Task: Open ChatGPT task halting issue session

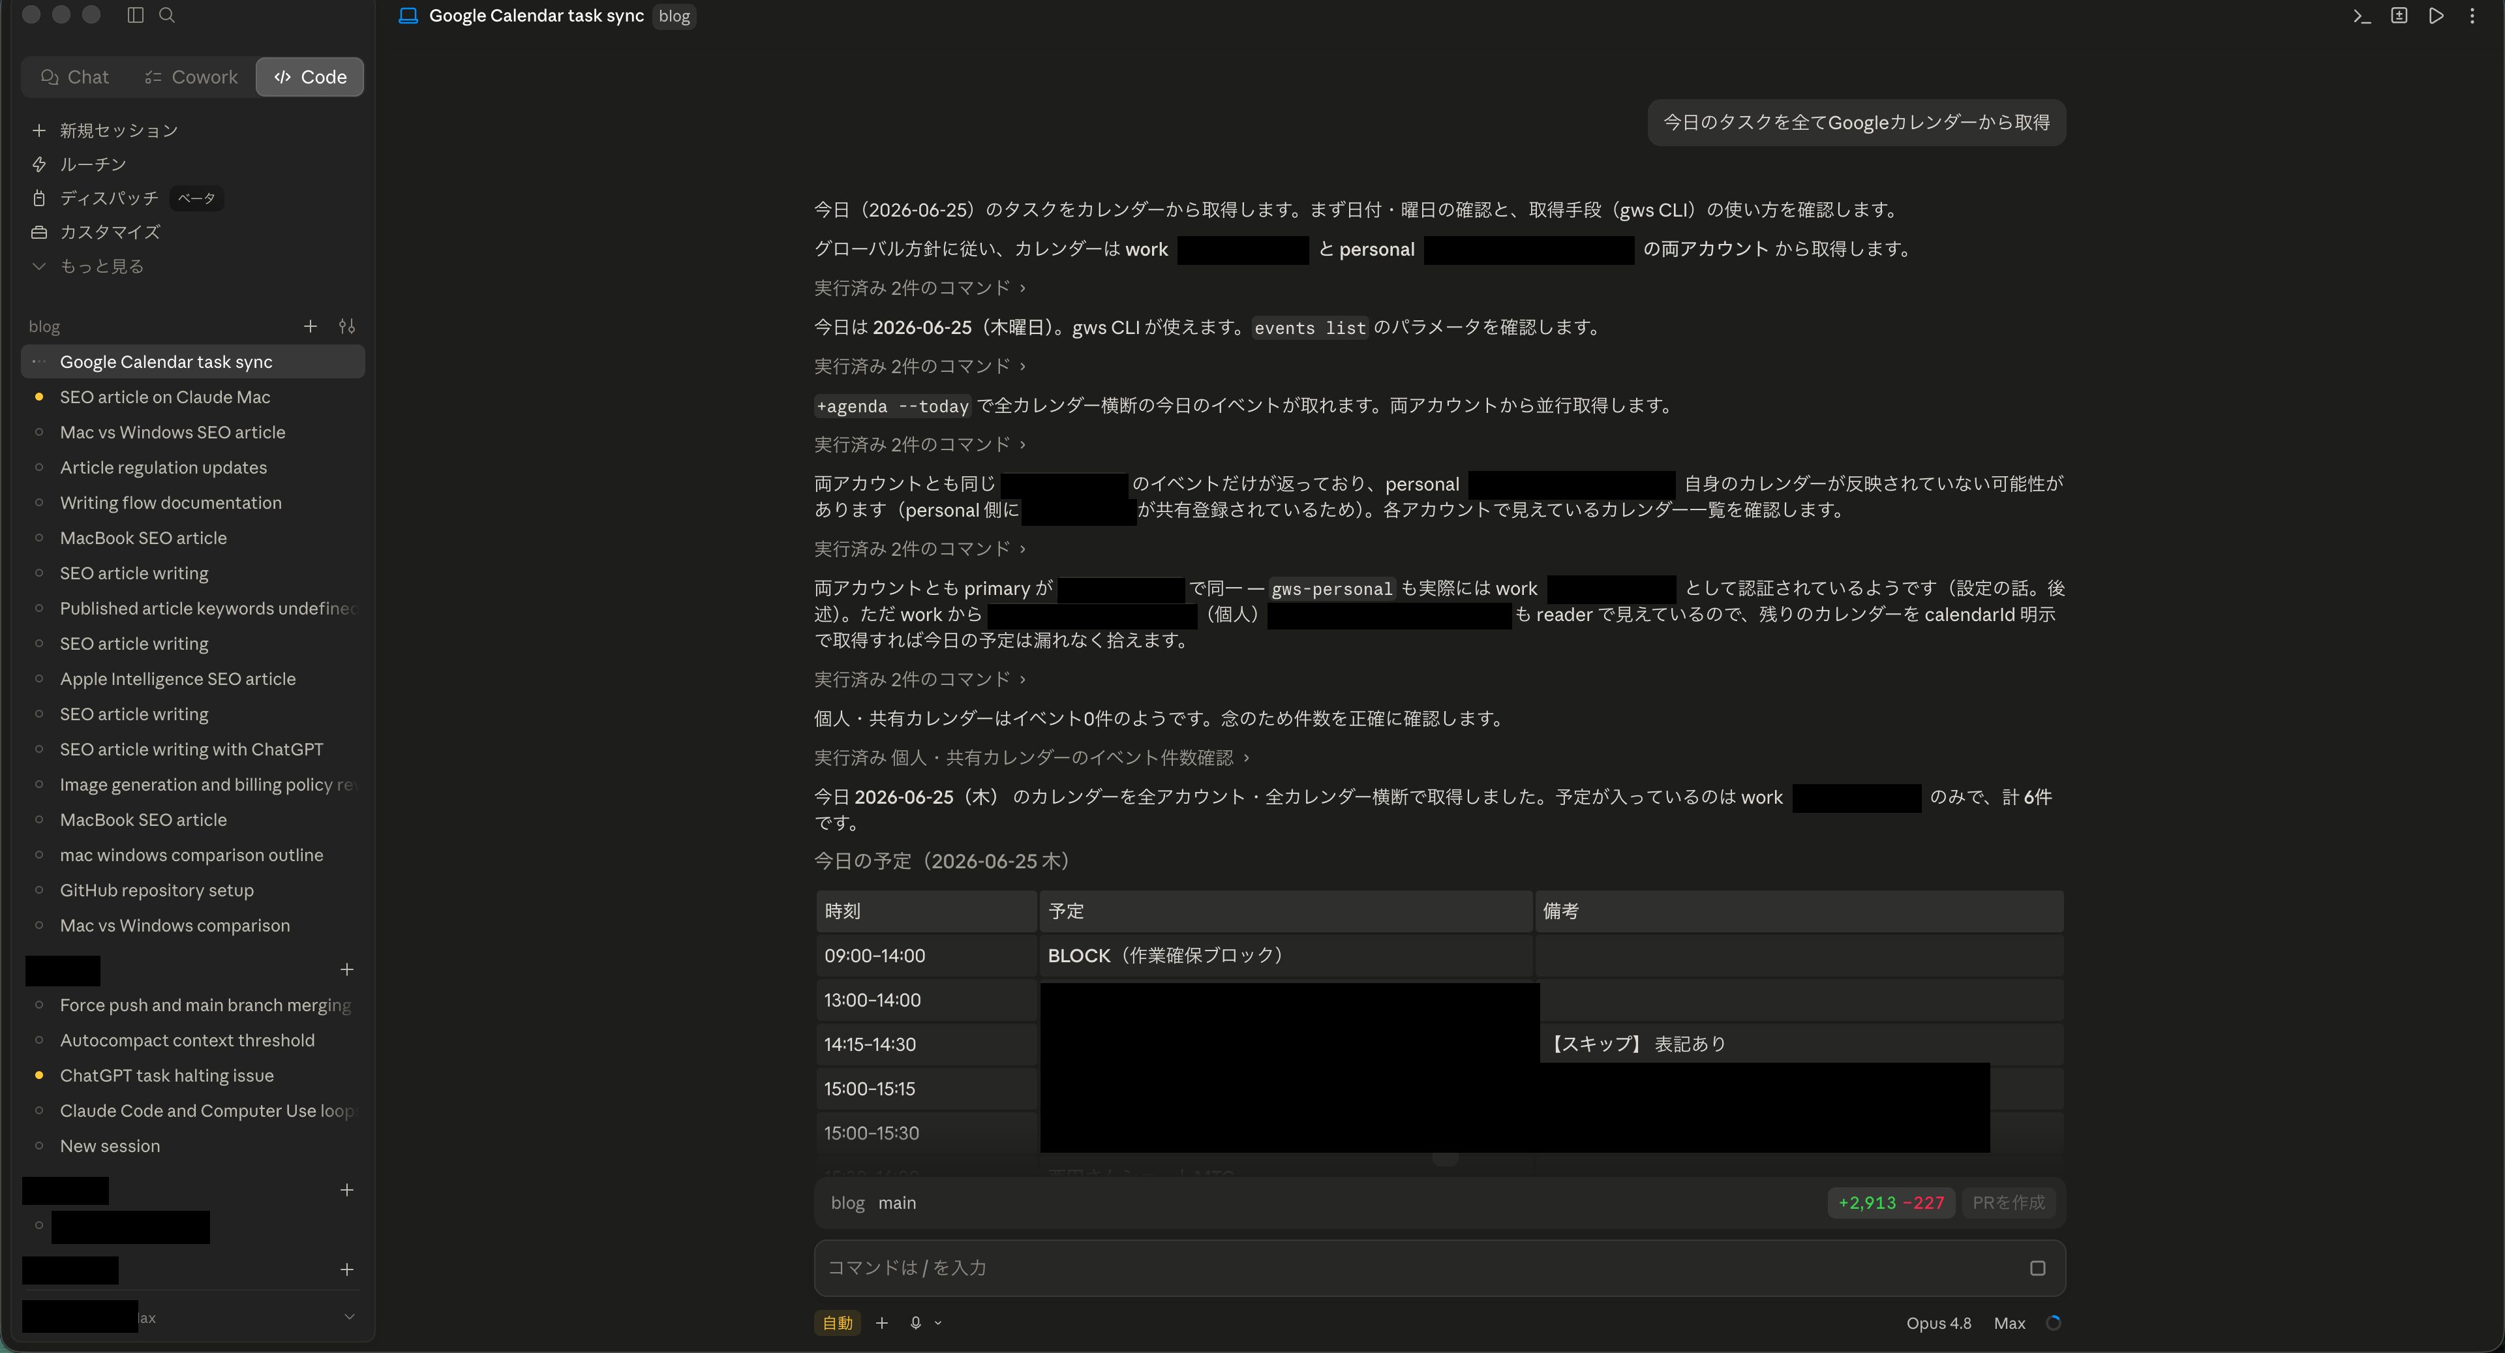Action: (x=194, y=1076)
